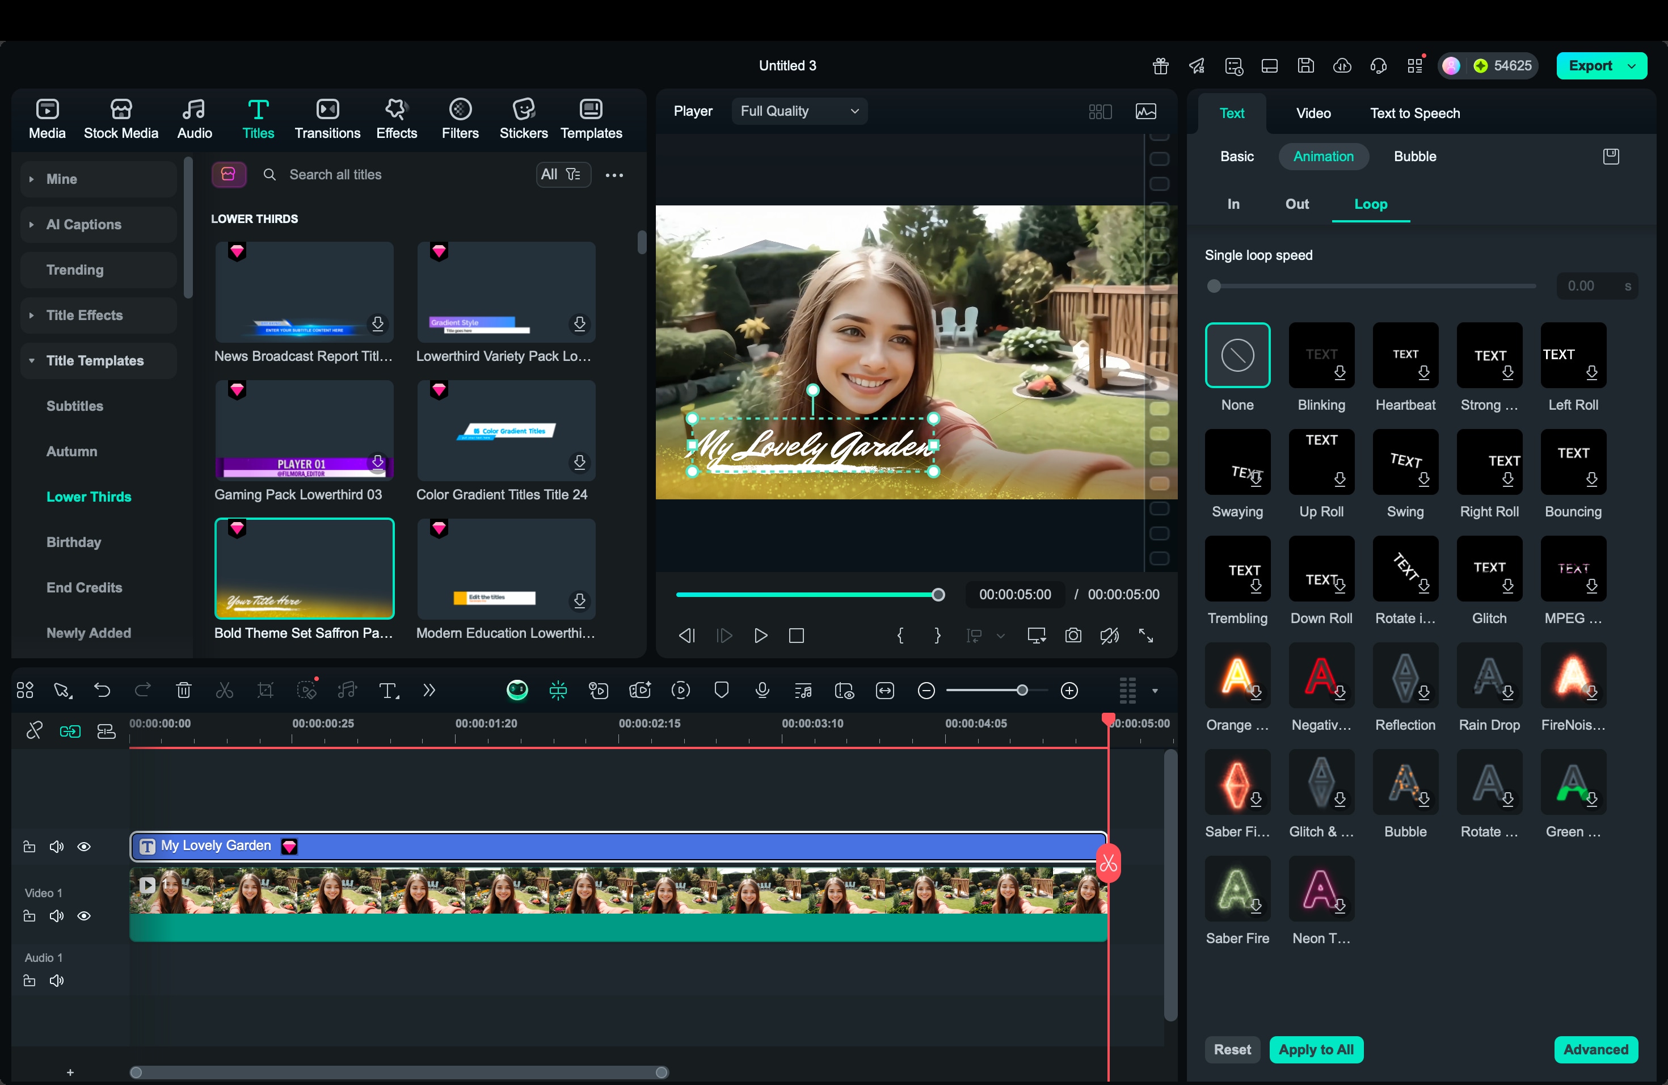Viewport: 1668px width, 1085px height.
Task: Click the undo arrow icon
Action: pos(102,691)
